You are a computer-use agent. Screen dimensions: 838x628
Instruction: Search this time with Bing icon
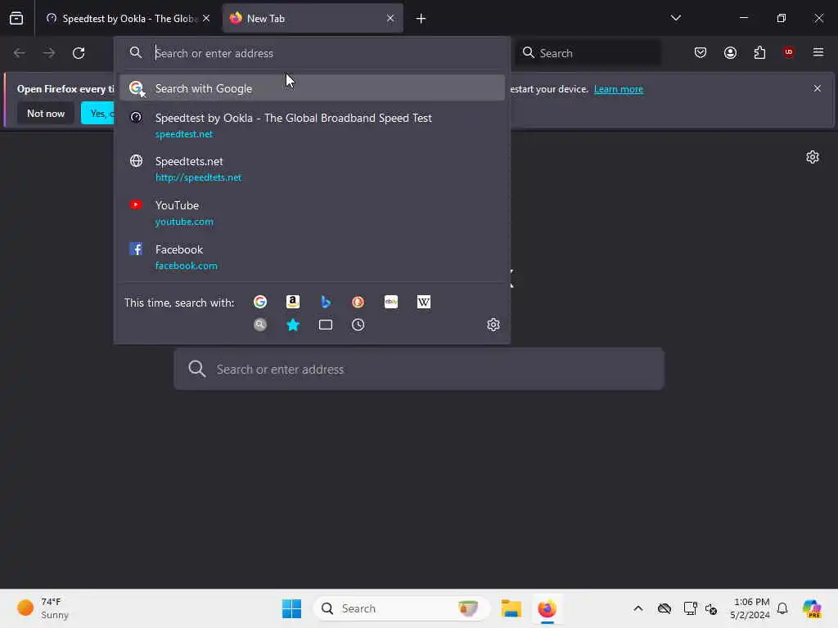pyautogui.click(x=326, y=302)
